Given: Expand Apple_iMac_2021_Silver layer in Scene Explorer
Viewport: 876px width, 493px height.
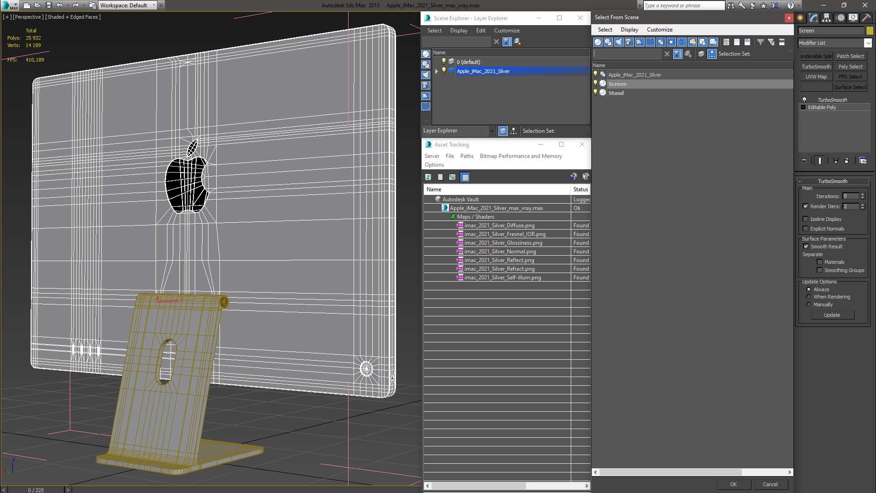Looking at the screenshot, I should 437,71.
